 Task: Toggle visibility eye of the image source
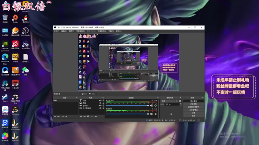pos(100,103)
